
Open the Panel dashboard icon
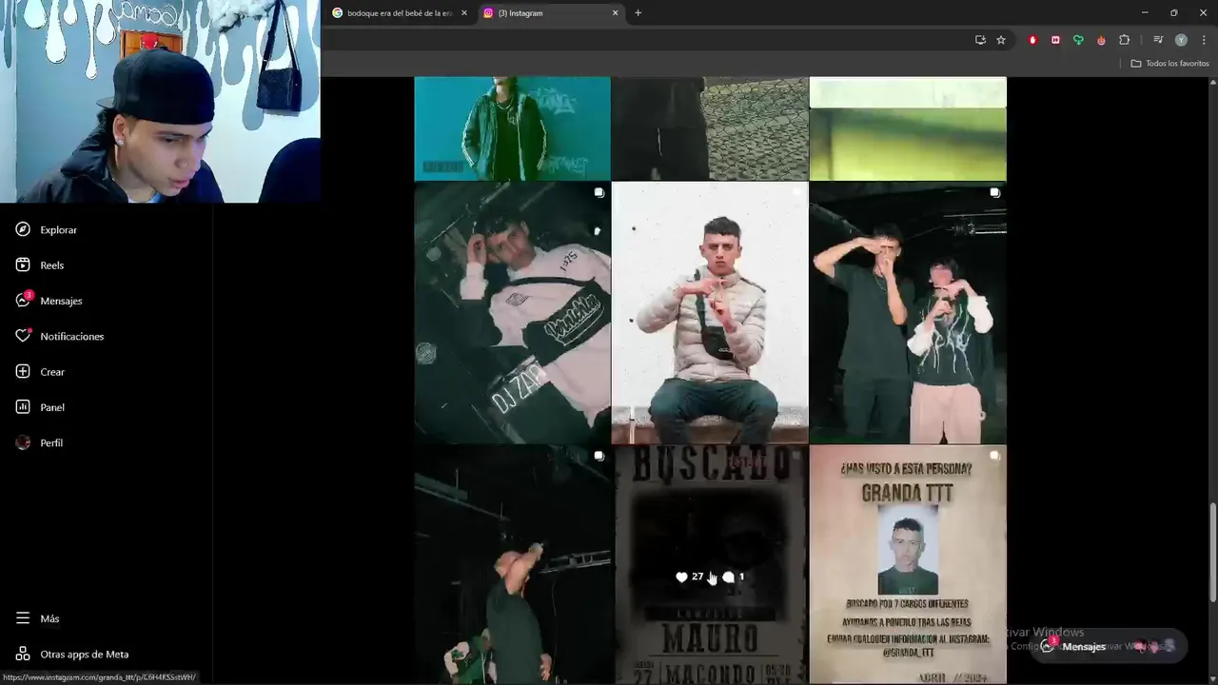point(23,407)
